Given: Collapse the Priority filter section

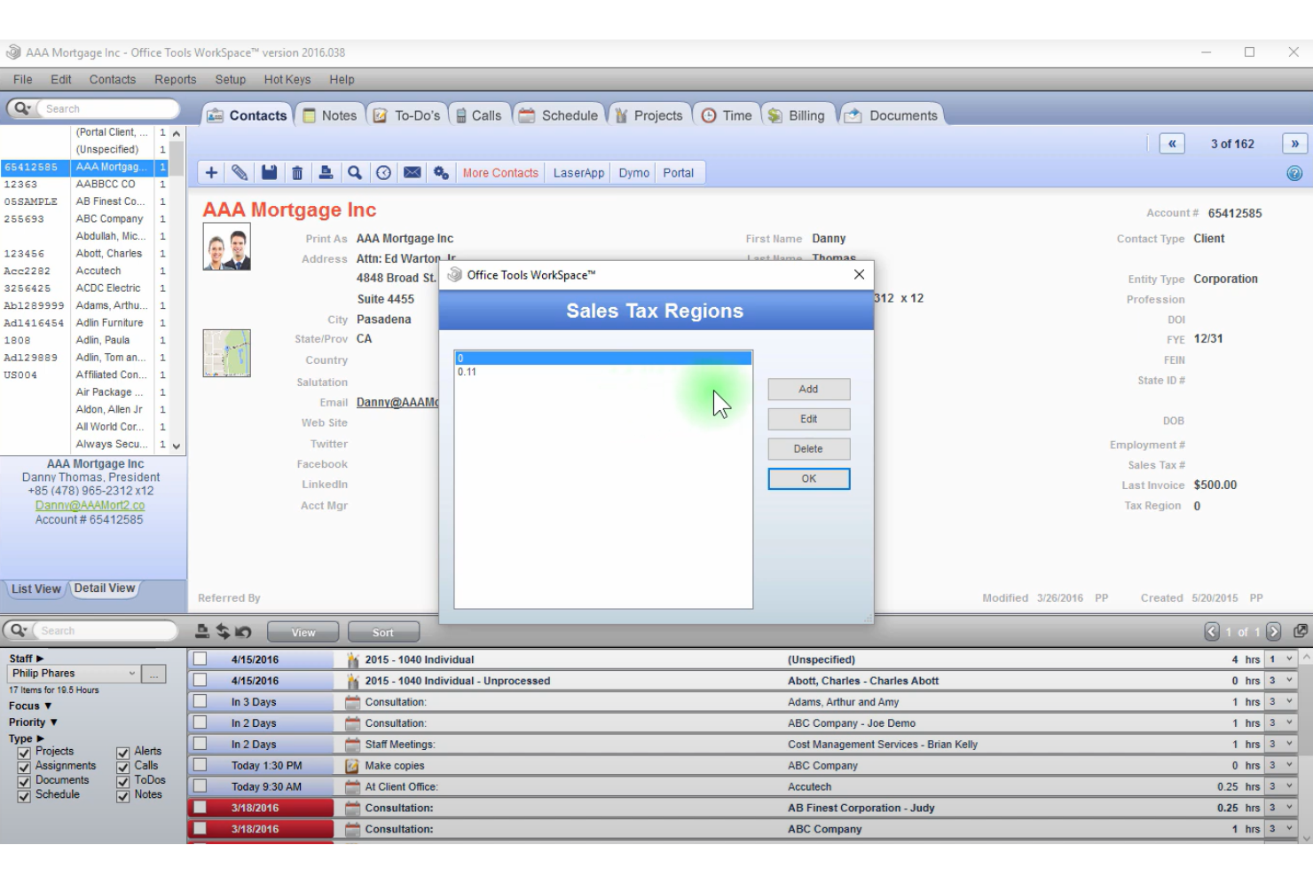Looking at the screenshot, I should [53, 722].
